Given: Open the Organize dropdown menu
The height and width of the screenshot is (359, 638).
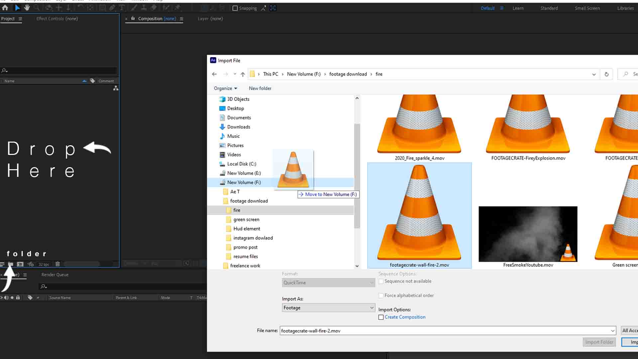Looking at the screenshot, I should [225, 88].
